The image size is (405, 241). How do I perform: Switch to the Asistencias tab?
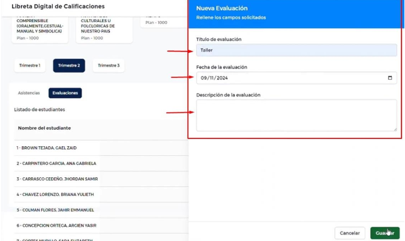tap(29, 93)
